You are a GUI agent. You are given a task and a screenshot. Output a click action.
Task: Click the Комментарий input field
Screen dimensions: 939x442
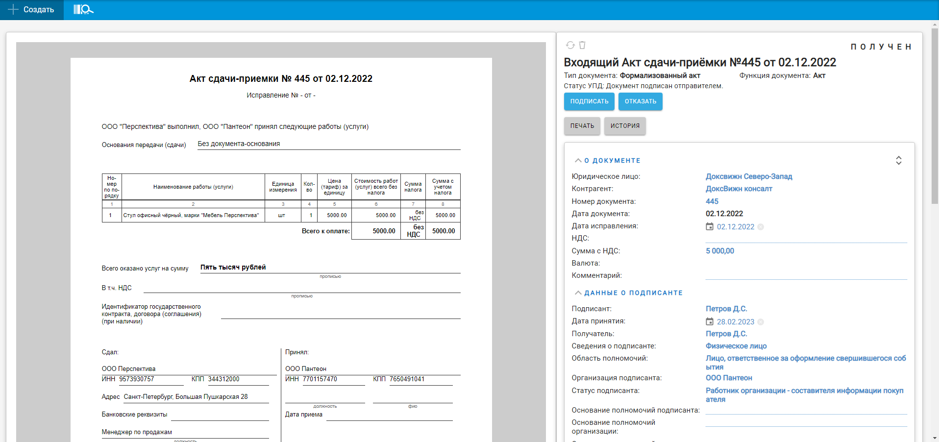pos(806,275)
